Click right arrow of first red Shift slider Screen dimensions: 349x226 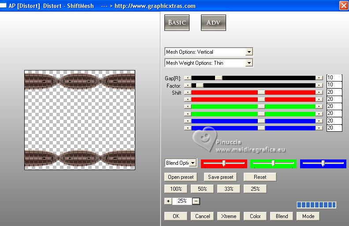pyautogui.click(x=319, y=93)
